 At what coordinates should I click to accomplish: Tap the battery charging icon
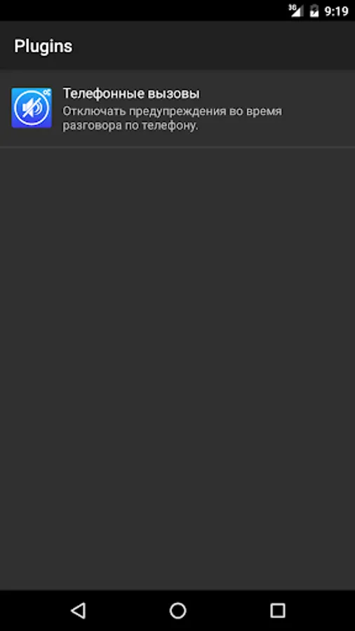314,11
